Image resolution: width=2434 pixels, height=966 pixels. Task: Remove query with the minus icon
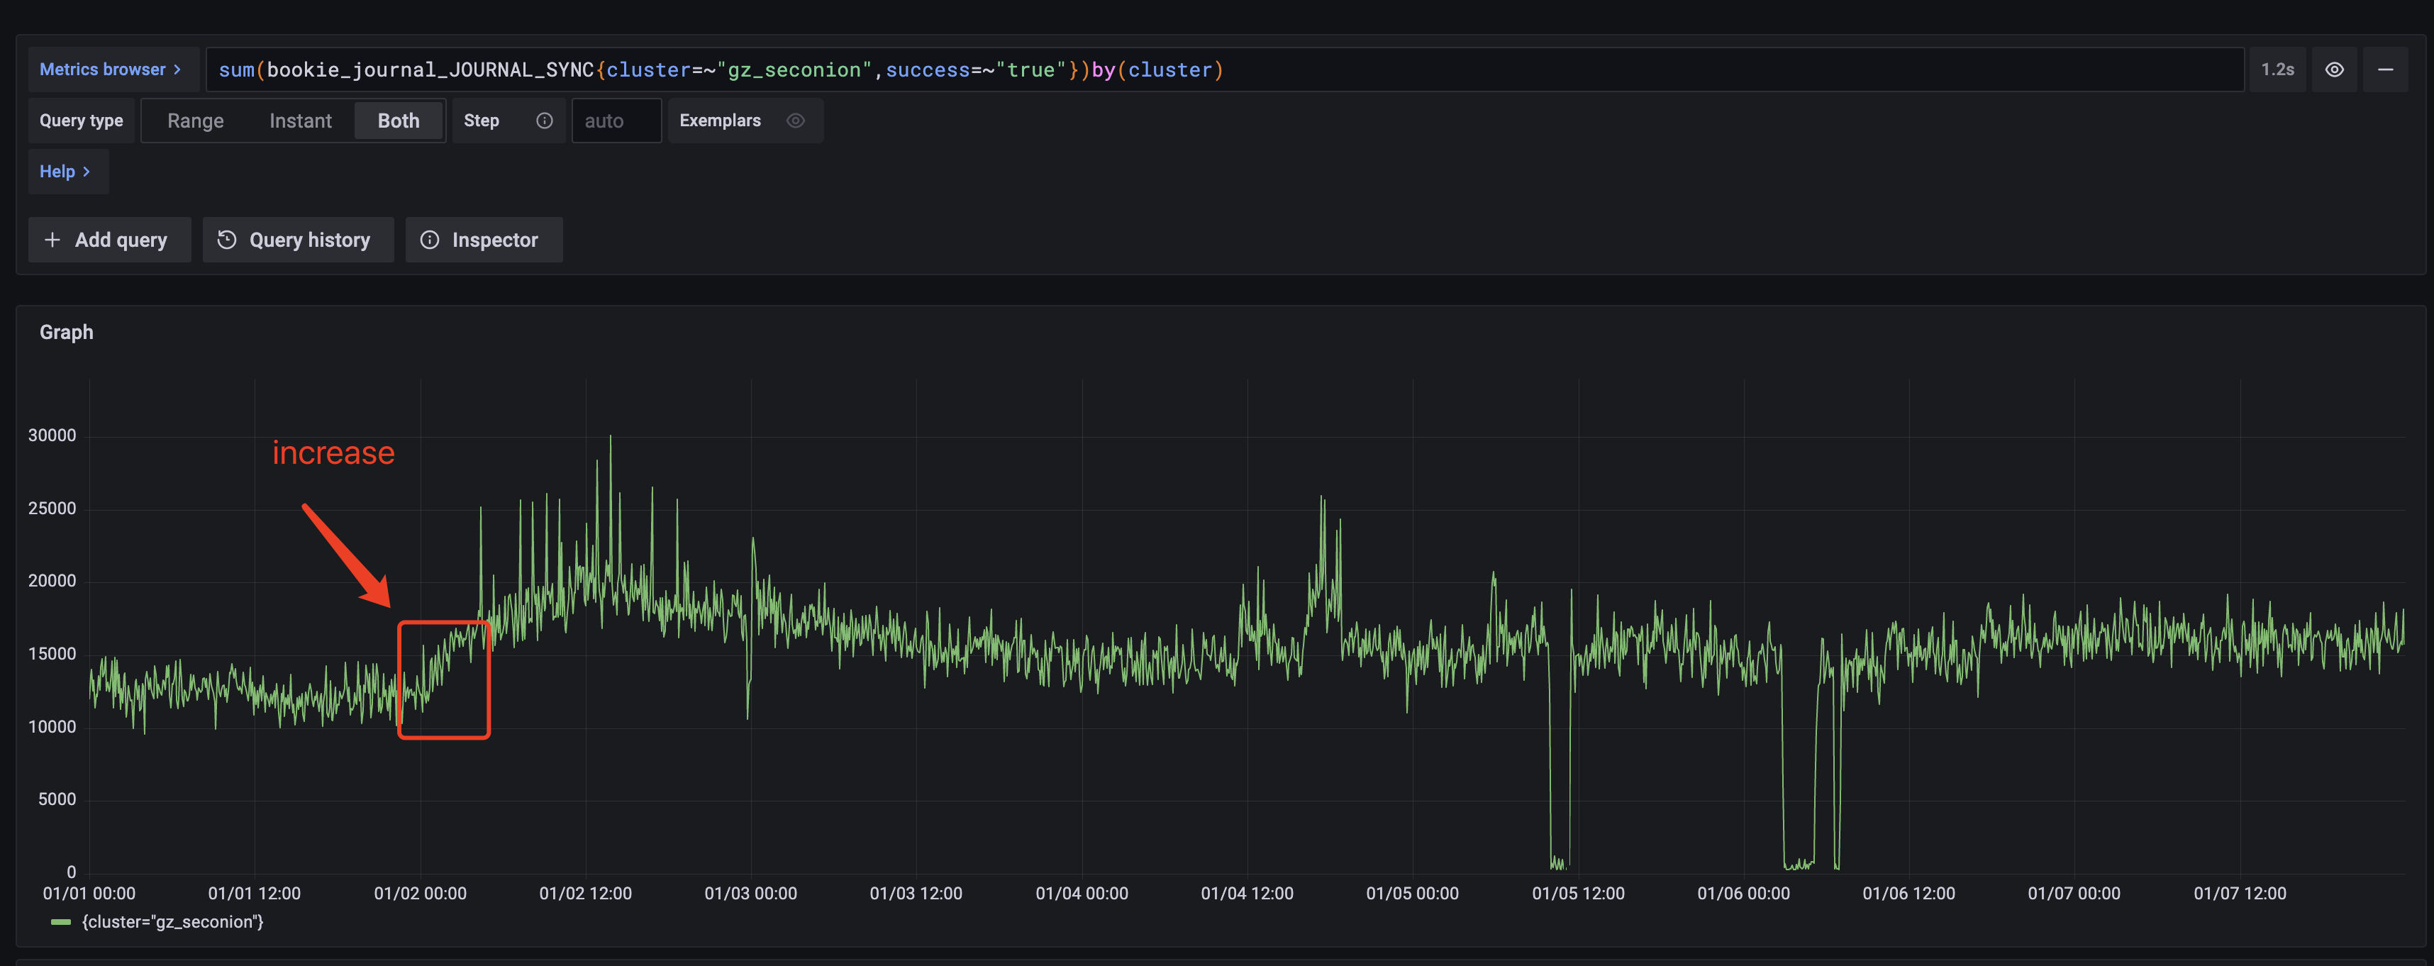(x=2385, y=70)
